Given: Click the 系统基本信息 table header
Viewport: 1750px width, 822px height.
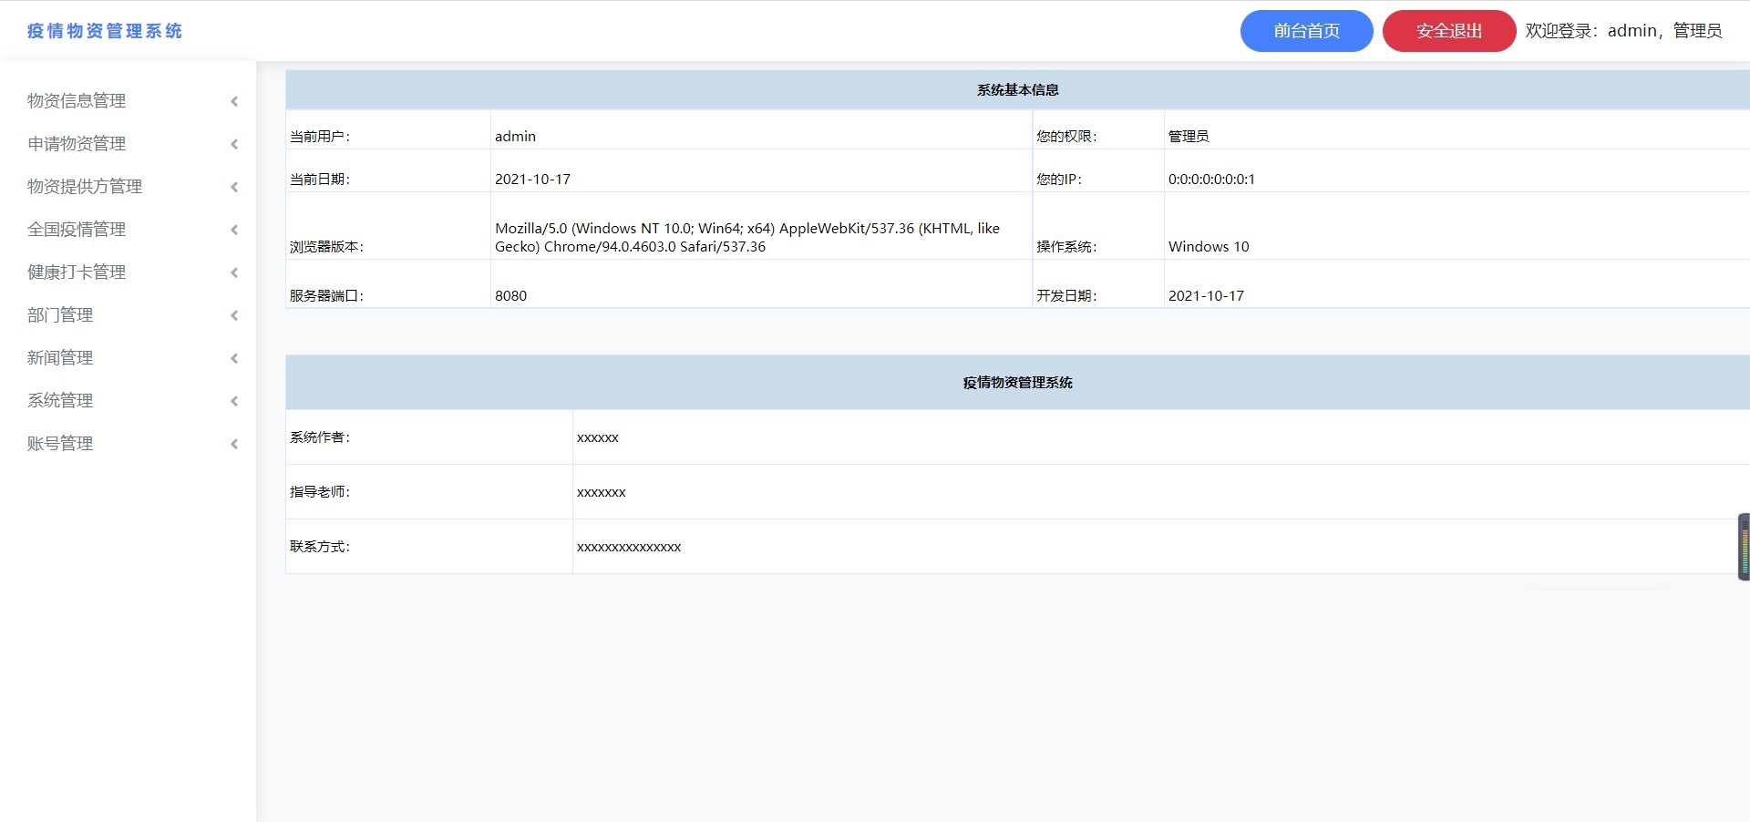Looking at the screenshot, I should click(x=1017, y=89).
